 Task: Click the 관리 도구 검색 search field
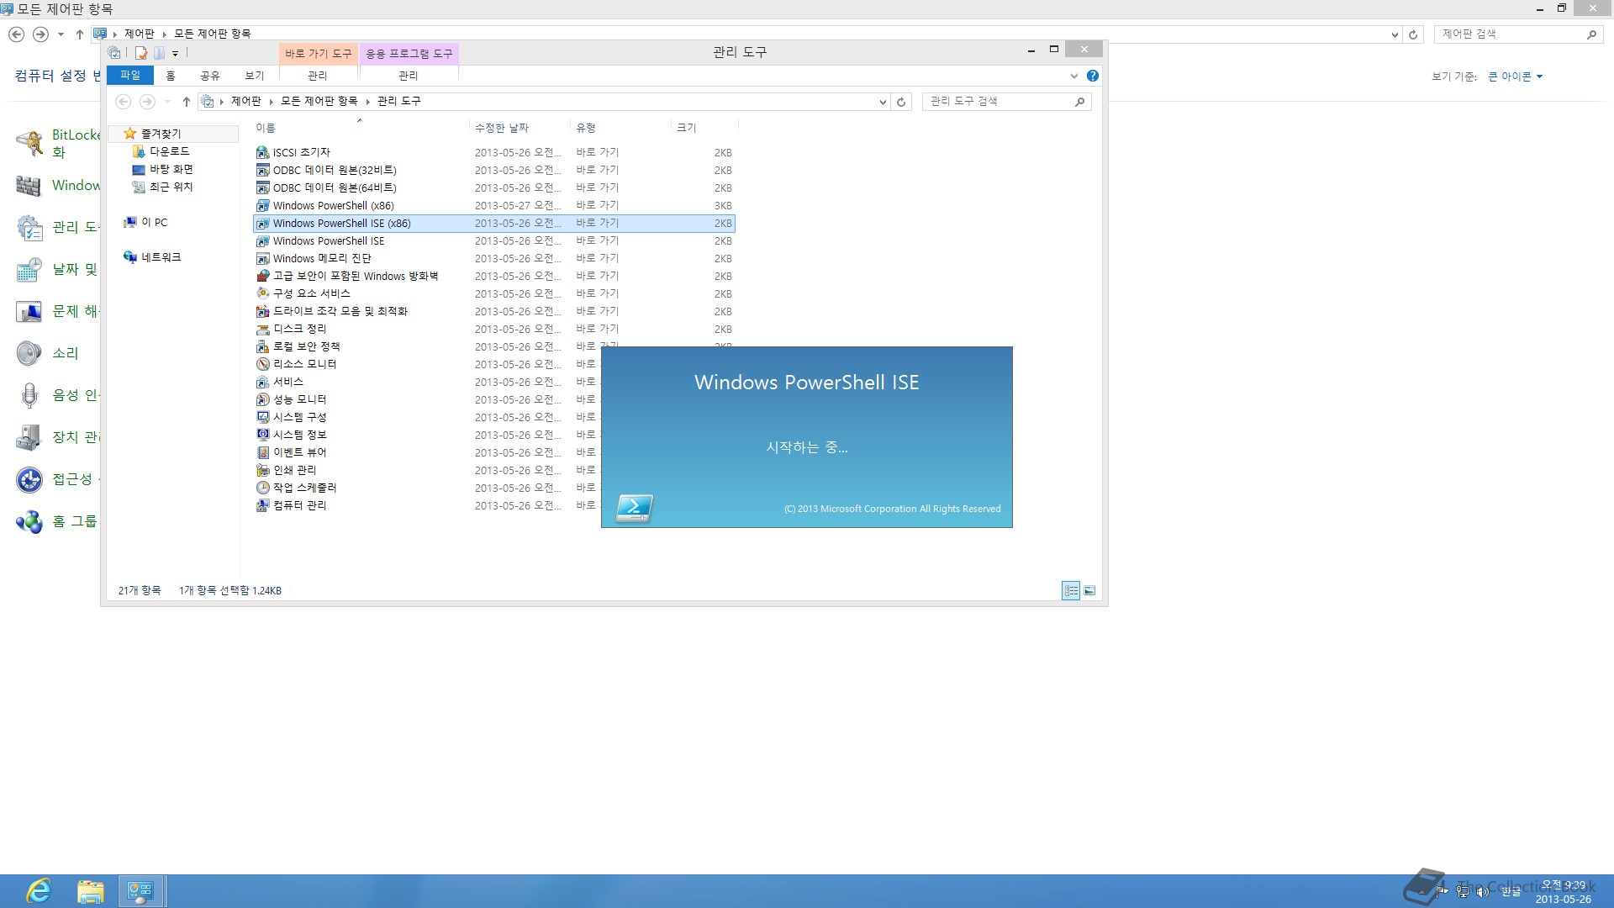tap(1006, 102)
